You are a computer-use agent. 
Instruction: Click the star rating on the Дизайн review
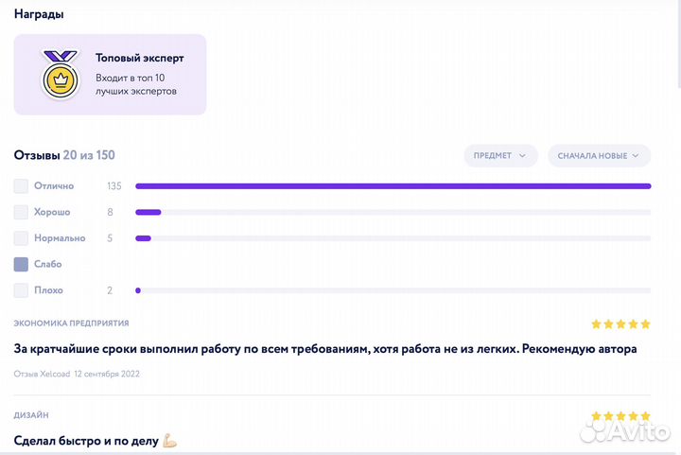620,416
